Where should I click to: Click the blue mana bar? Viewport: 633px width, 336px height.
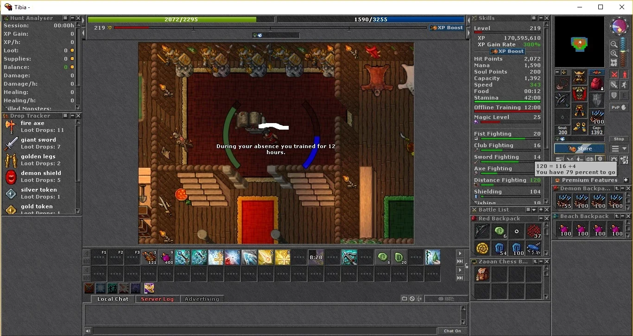[370, 20]
